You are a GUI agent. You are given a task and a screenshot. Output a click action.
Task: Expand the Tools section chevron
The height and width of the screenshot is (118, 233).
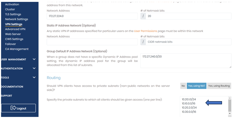pyautogui.click(x=34, y=78)
